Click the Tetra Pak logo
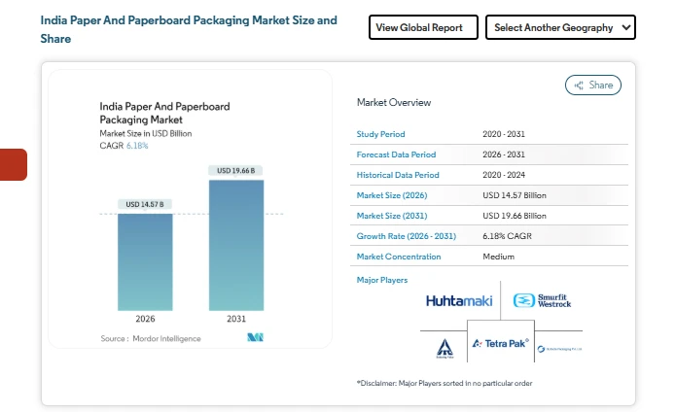Screen dimensions: 676x412 point(498,344)
